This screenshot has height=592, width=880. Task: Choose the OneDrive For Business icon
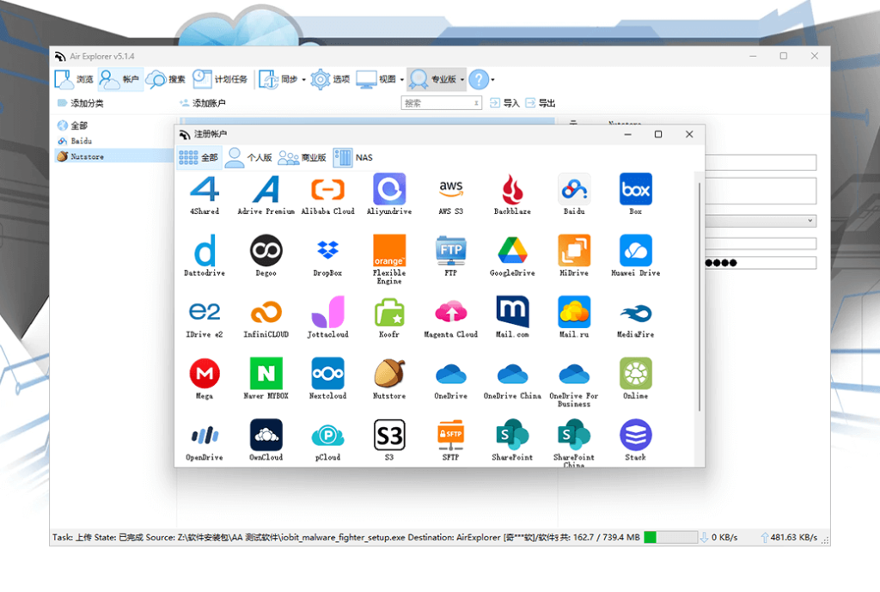[573, 374]
